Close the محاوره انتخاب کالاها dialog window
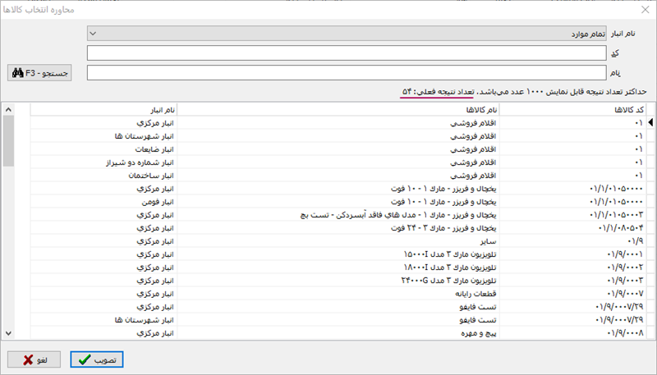Viewport: 657px width, 375px height. tap(641, 8)
